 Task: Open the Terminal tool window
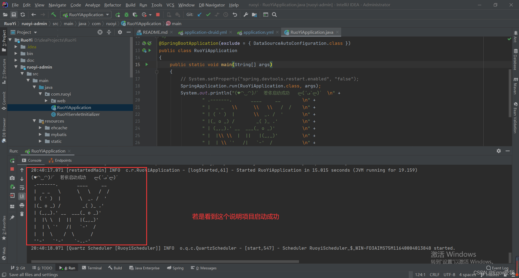coord(92,268)
